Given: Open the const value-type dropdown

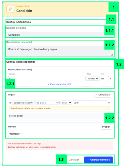Looking at the screenshot, I should coord(66,103).
